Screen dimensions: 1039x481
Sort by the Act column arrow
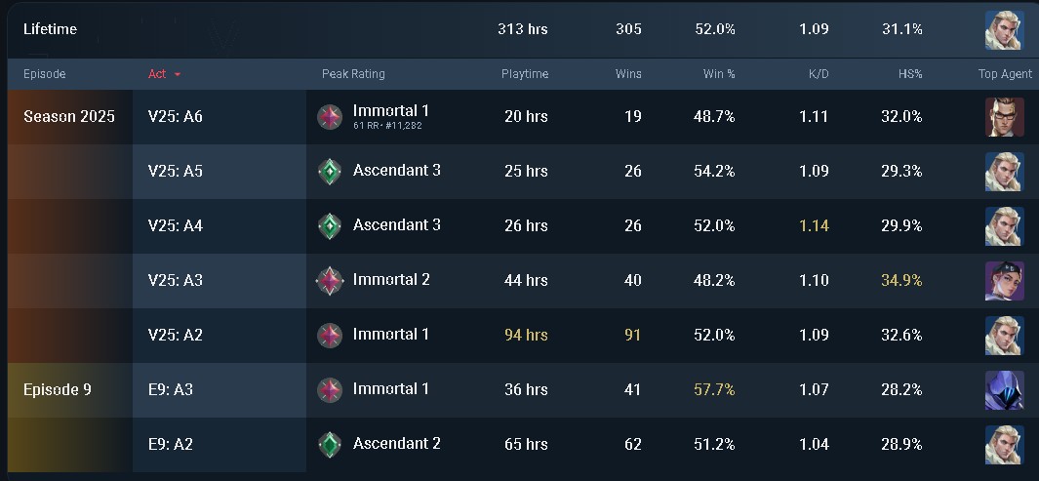tap(178, 74)
